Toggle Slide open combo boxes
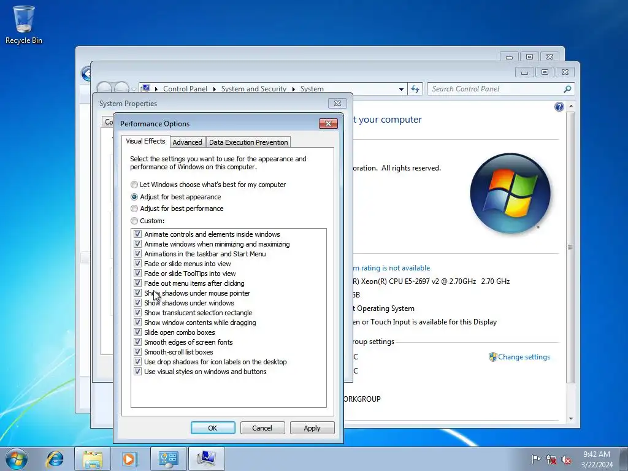This screenshot has height=471, width=628. click(137, 332)
